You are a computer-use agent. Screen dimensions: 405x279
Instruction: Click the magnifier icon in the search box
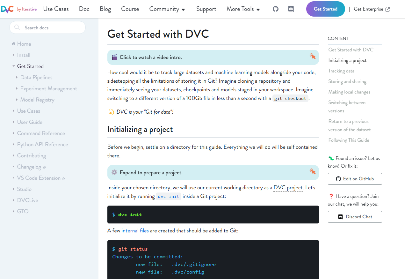coord(18,28)
